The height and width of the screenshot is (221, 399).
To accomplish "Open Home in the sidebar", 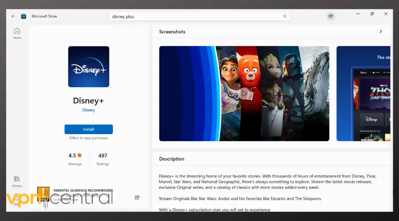I will (x=17, y=34).
